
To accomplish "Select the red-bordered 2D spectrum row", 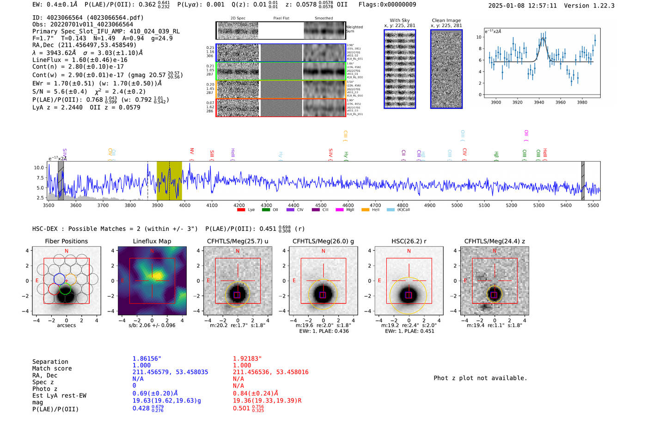I will click(x=281, y=107).
